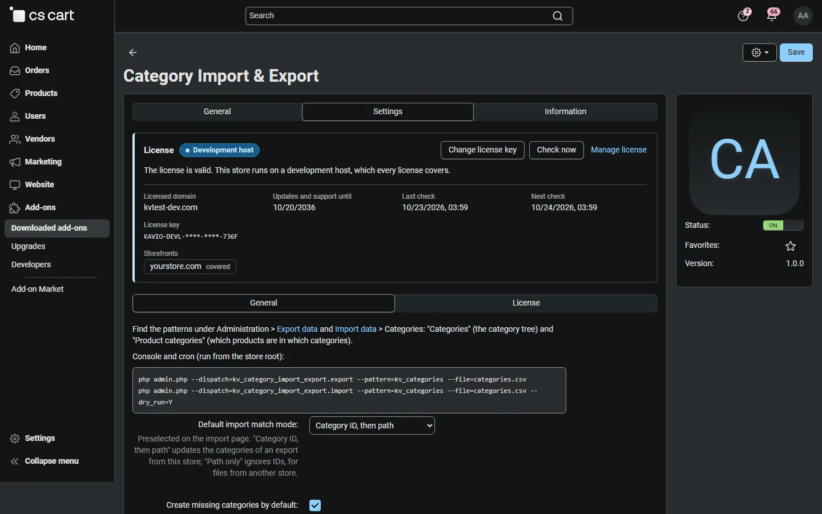The height and width of the screenshot is (514, 822).
Task: Open the gear actions dropdown
Action: 760,53
